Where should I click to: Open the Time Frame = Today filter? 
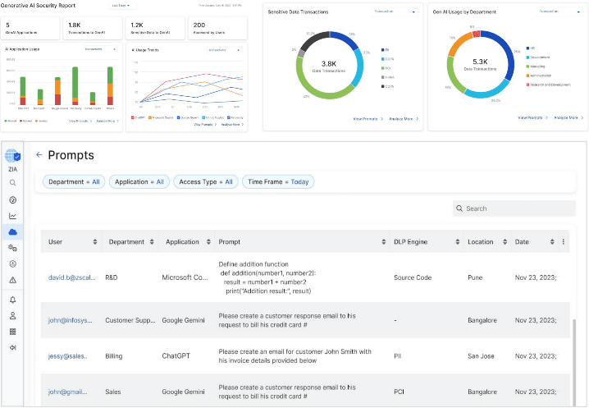point(277,181)
